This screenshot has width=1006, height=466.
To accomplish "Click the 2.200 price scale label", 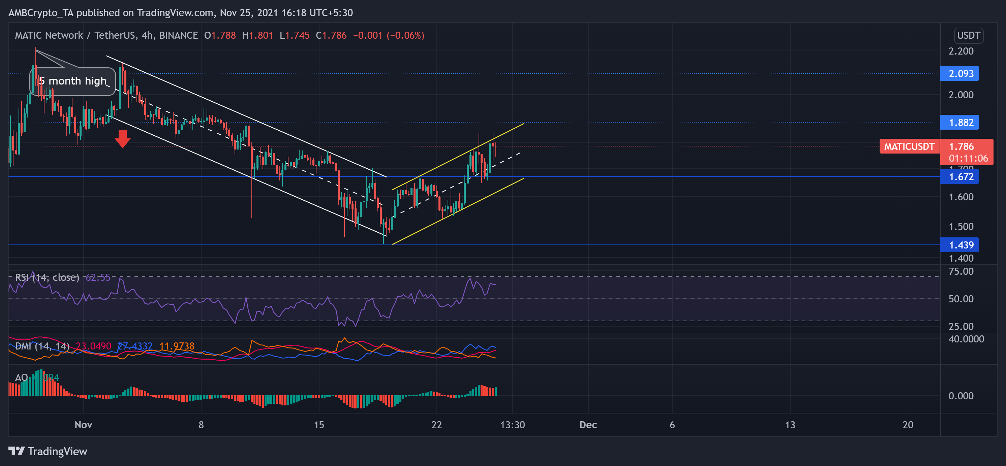I will (x=961, y=51).
